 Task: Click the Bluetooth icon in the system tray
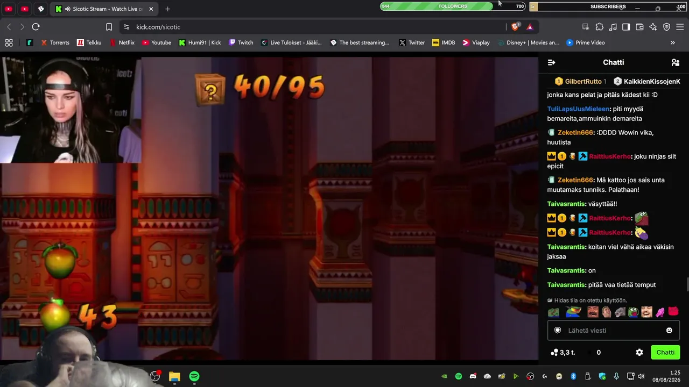tap(573, 376)
